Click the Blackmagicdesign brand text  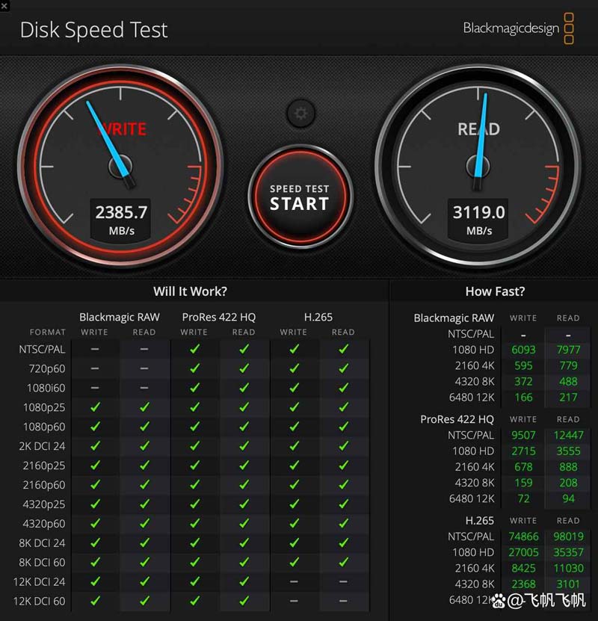point(511,28)
